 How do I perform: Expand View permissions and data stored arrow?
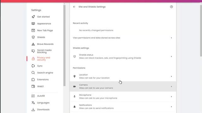click(171, 38)
